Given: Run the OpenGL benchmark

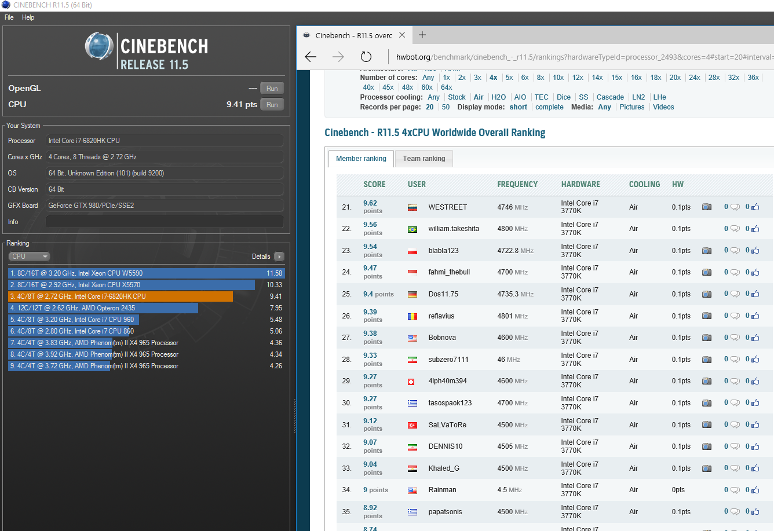Looking at the screenshot, I should (x=272, y=89).
